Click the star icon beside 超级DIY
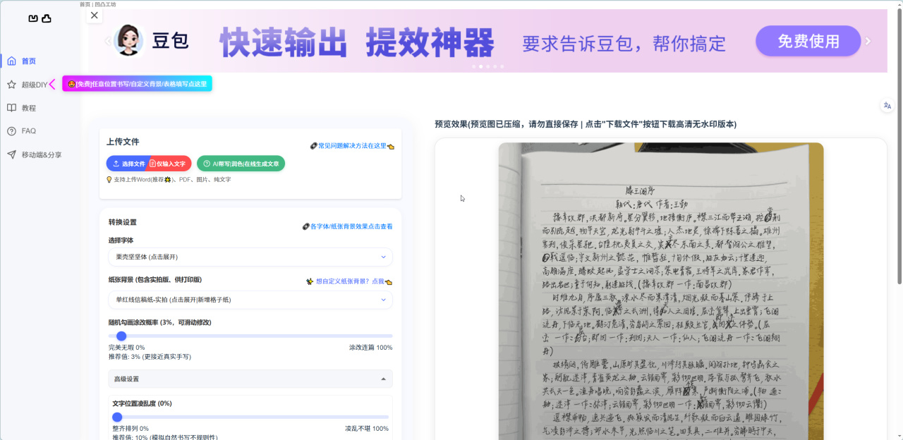 click(x=11, y=85)
